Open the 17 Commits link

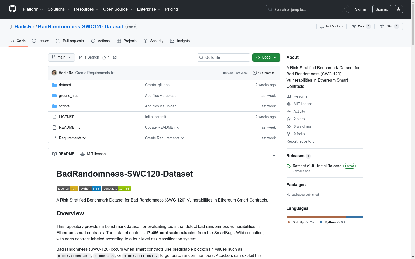point(264,73)
